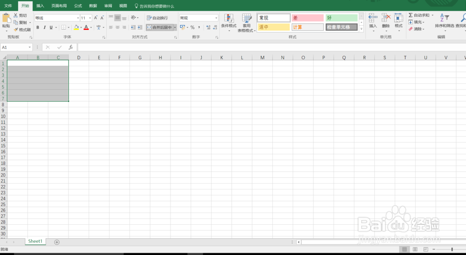Switch to the Page Layout (页面布局) tab
This screenshot has width=466, height=255.
(59, 6)
